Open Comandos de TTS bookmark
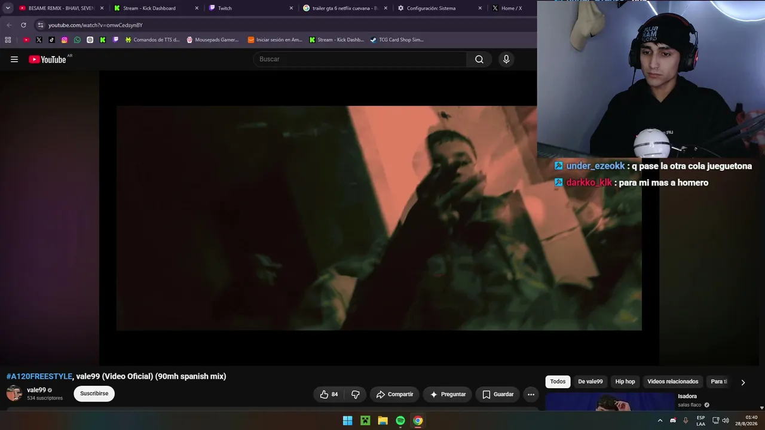The height and width of the screenshot is (430, 765). [152, 40]
